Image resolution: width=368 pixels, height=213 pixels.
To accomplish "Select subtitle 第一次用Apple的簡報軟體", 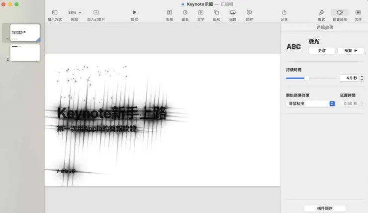I will click(96, 129).
